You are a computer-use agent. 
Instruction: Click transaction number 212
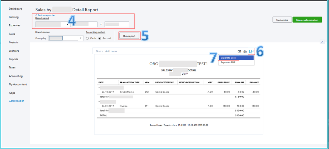pyautogui.click(x=147, y=92)
